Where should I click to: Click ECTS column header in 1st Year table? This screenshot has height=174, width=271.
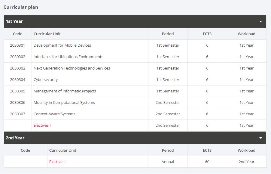[x=207, y=34]
